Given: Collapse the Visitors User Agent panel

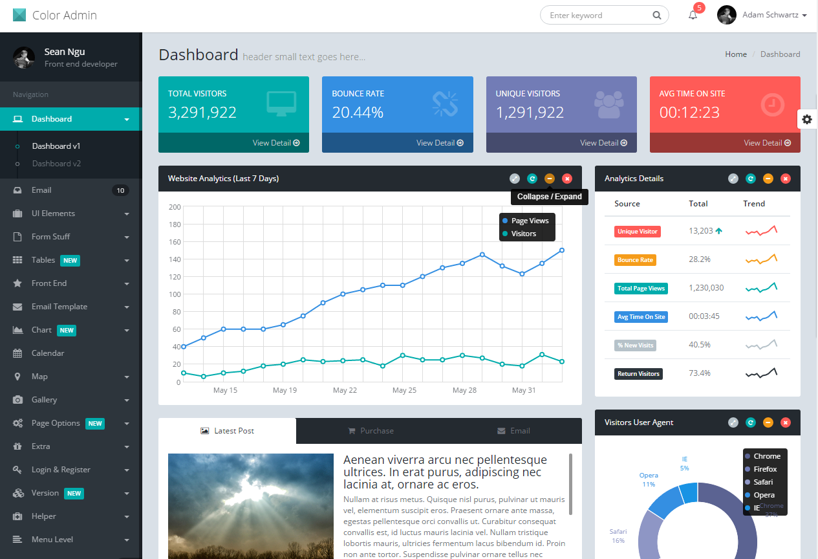Looking at the screenshot, I should pos(768,422).
